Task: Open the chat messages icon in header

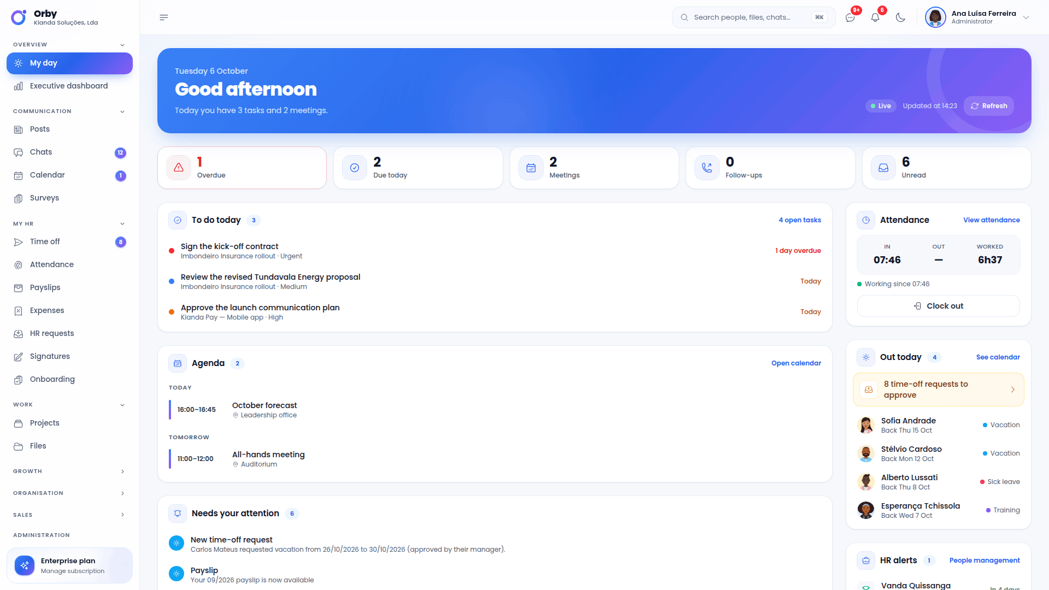Action: click(x=850, y=17)
